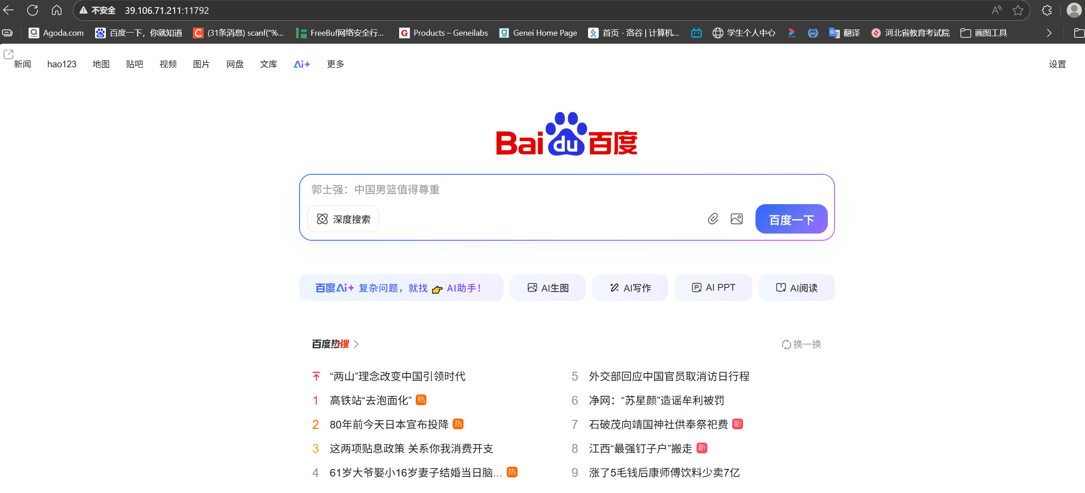Open the 网盘 navigation link
This screenshot has width=1085, height=493.
235,64
